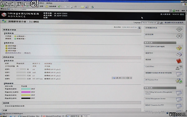The height and width of the screenshot is (117, 187).
Task: Click the IE toolbar print icon
Action: coord(71,7)
